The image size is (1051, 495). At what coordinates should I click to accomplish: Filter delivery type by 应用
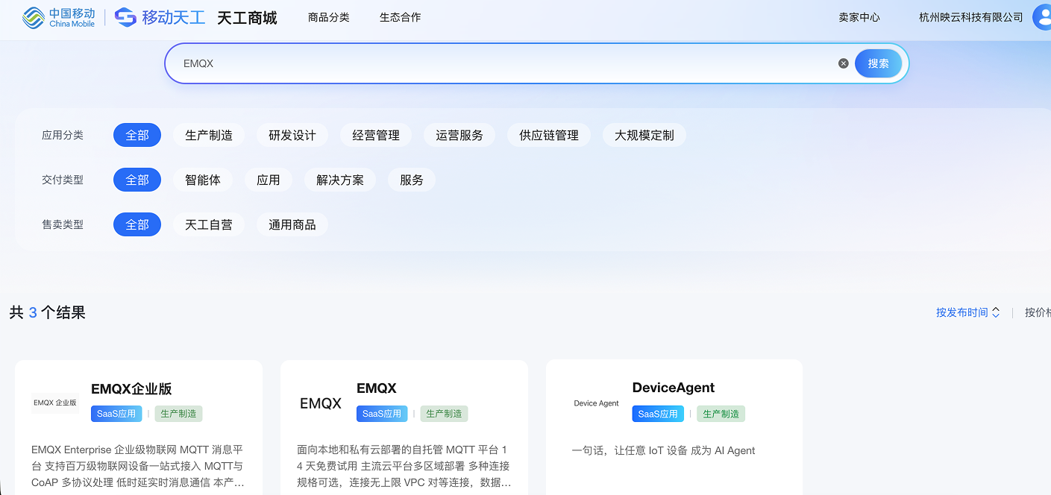pos(269,180)
